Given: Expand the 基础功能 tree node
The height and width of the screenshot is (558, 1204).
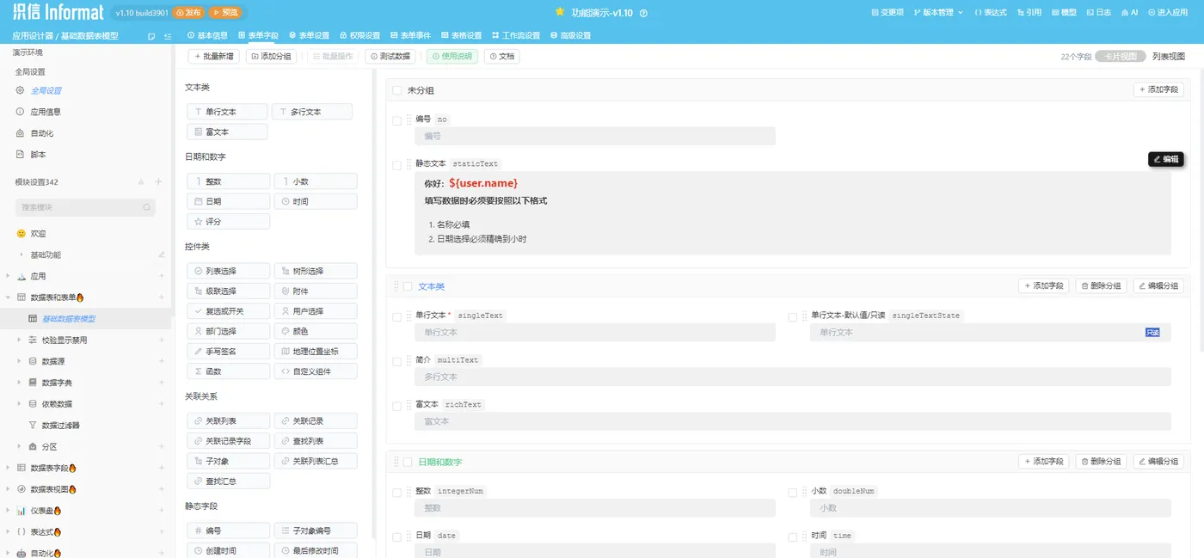Looking at the screenshot, I should tap(21, 255).
